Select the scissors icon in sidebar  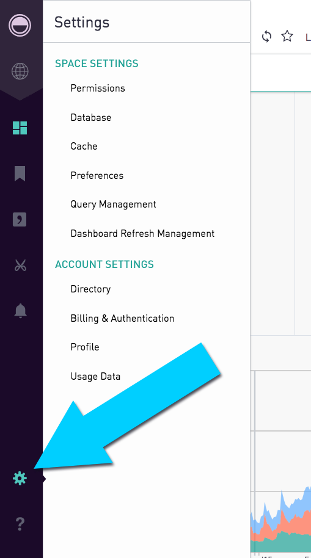pos(20,266)
